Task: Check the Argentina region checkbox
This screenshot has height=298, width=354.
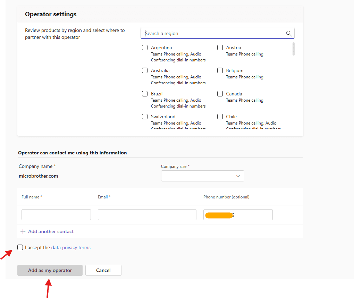Action: point(145,48)
